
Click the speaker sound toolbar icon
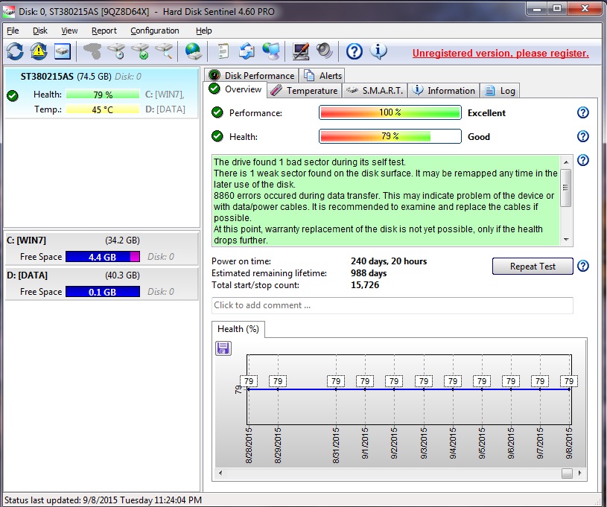coord(324,51)
